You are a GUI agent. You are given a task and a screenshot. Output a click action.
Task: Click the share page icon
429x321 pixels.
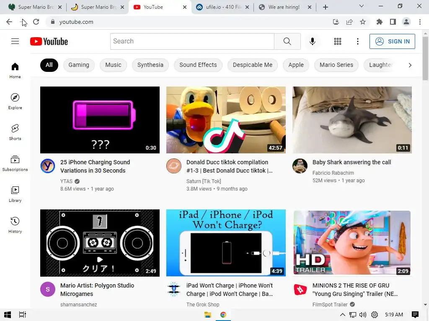[349, 22]
